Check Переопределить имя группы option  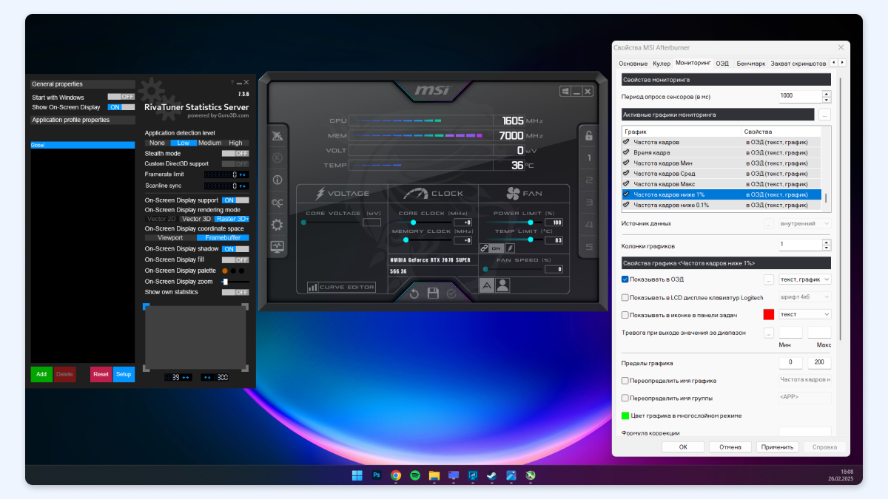[x=625, y=398]
